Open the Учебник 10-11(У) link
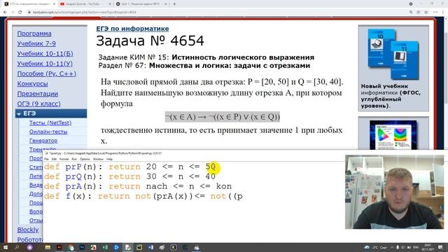 (x=45, y=64)
